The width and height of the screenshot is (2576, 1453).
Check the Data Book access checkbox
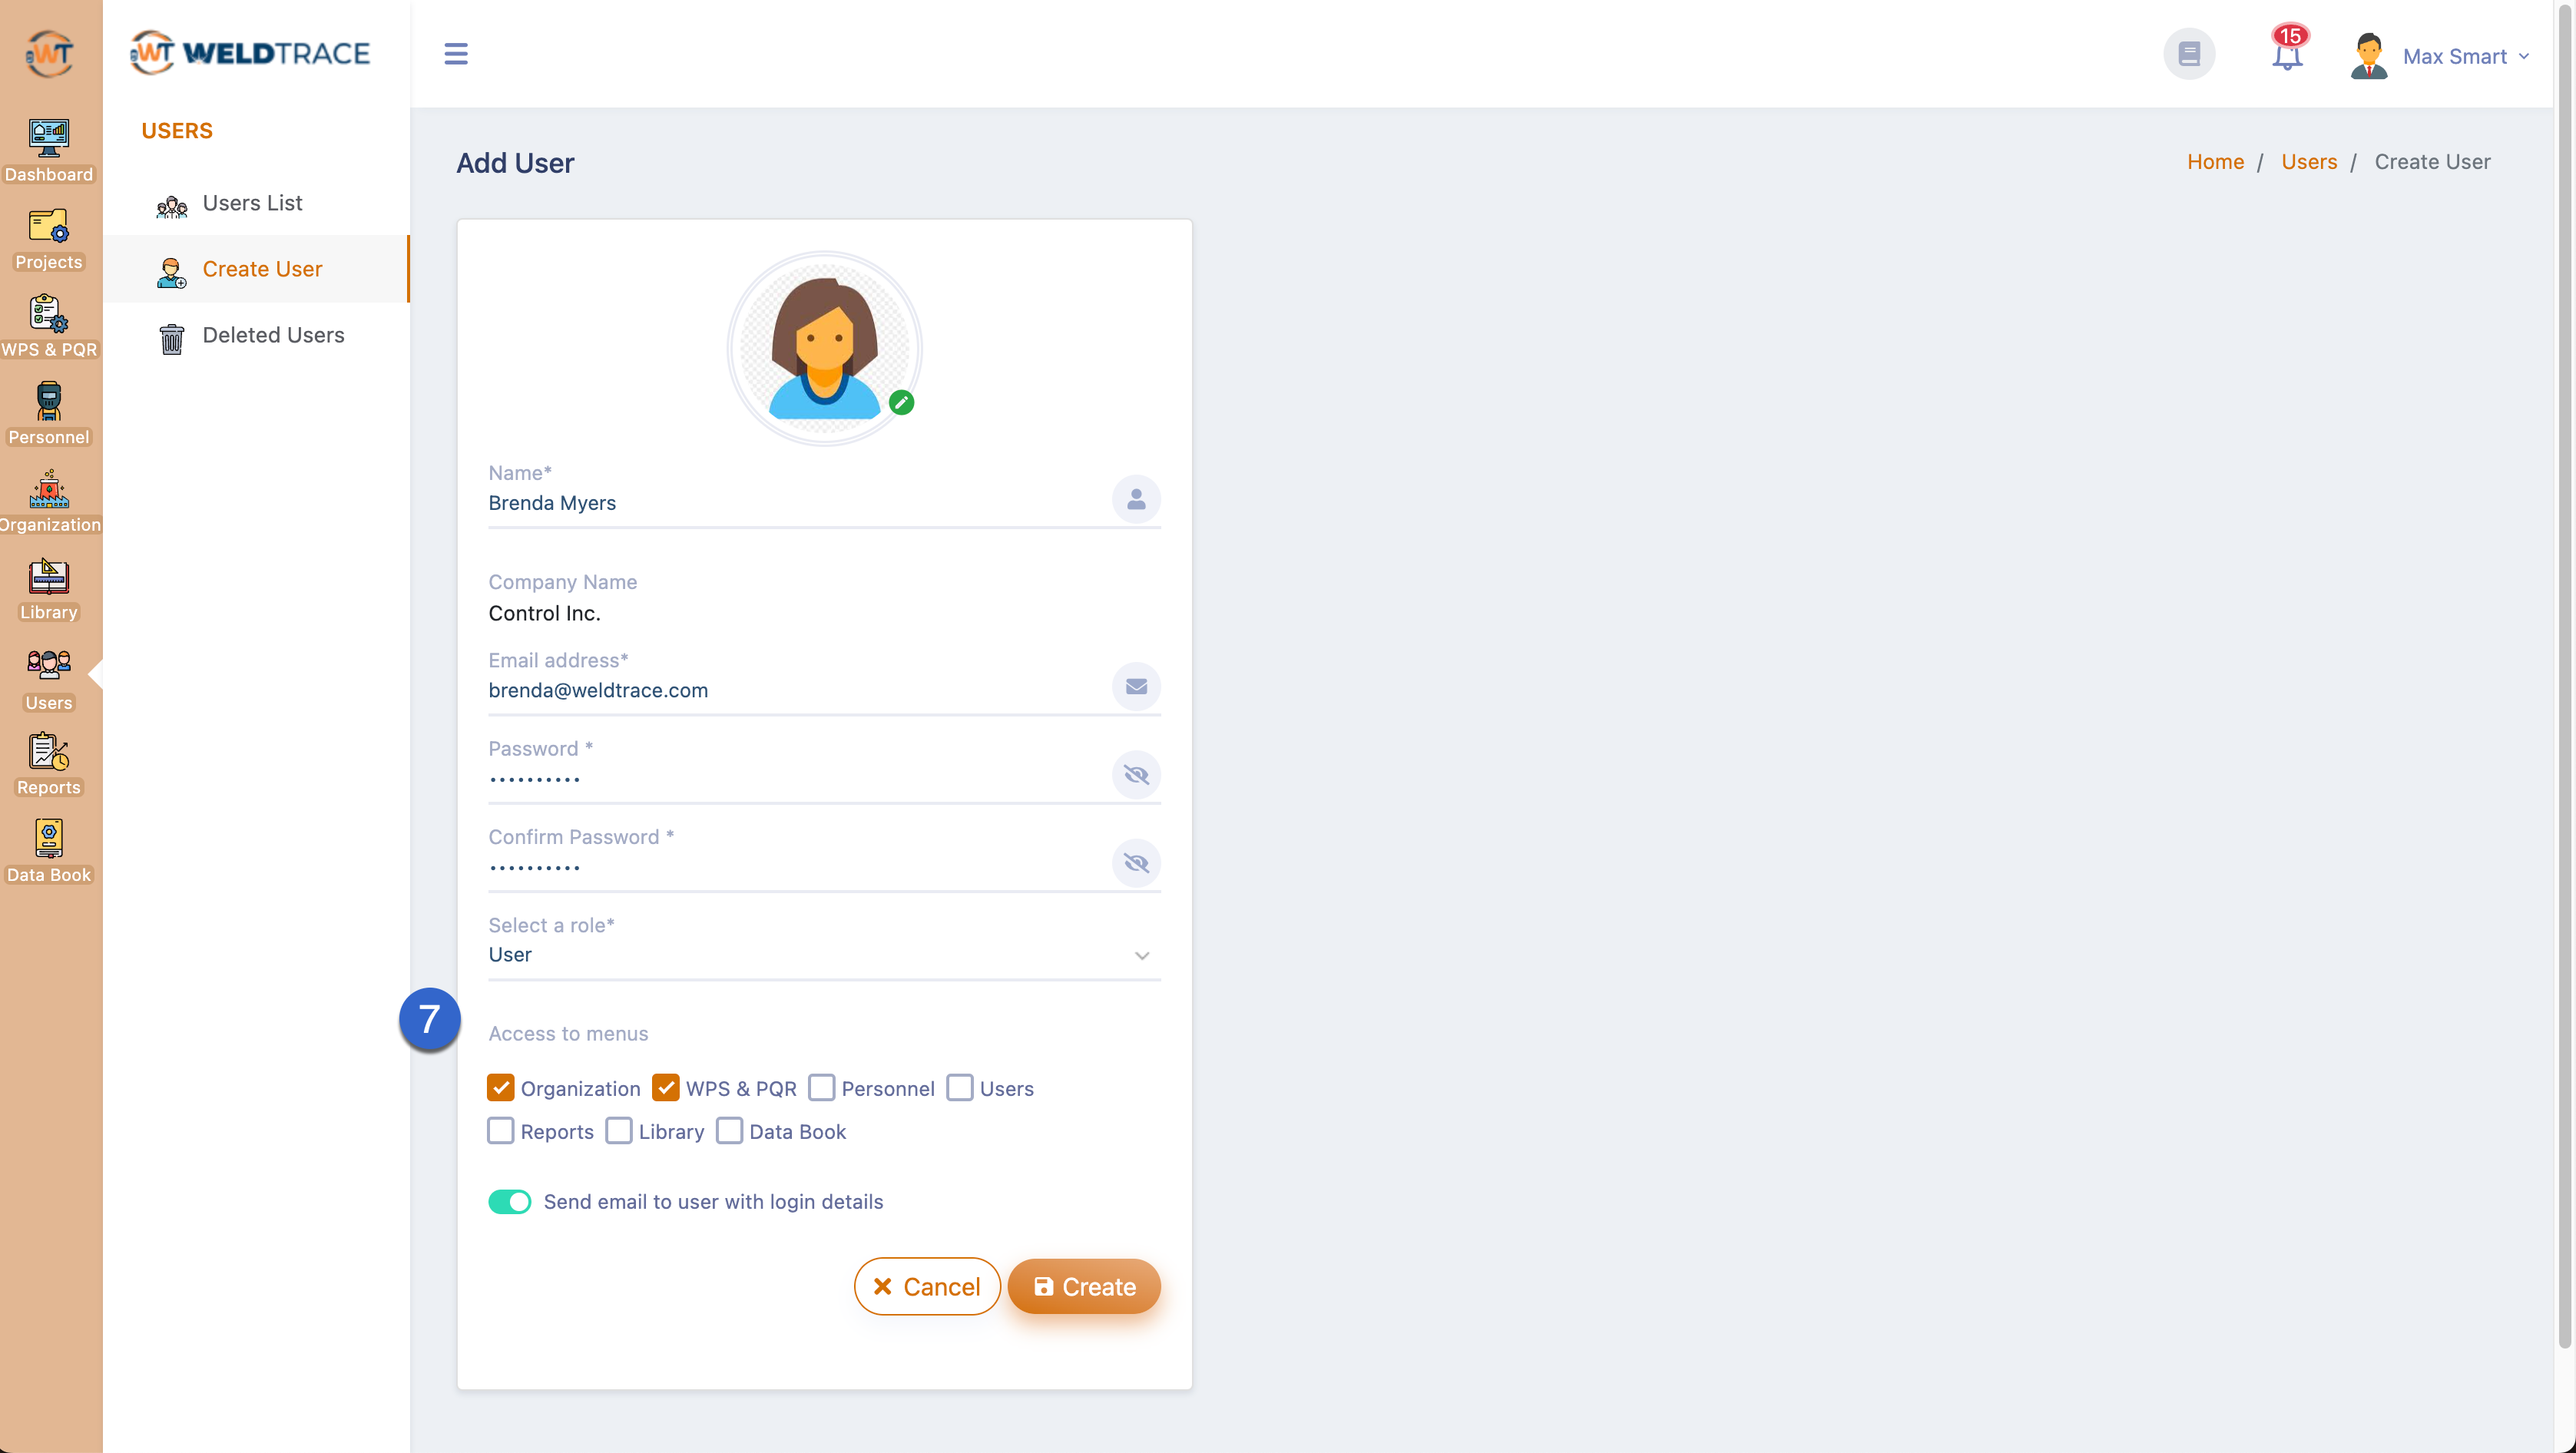click(x=730, y=1131)
